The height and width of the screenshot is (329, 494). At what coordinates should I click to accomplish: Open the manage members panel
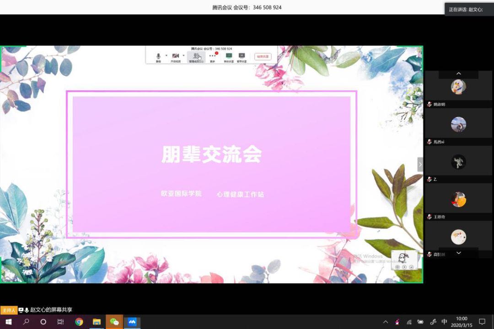point(196,57)
